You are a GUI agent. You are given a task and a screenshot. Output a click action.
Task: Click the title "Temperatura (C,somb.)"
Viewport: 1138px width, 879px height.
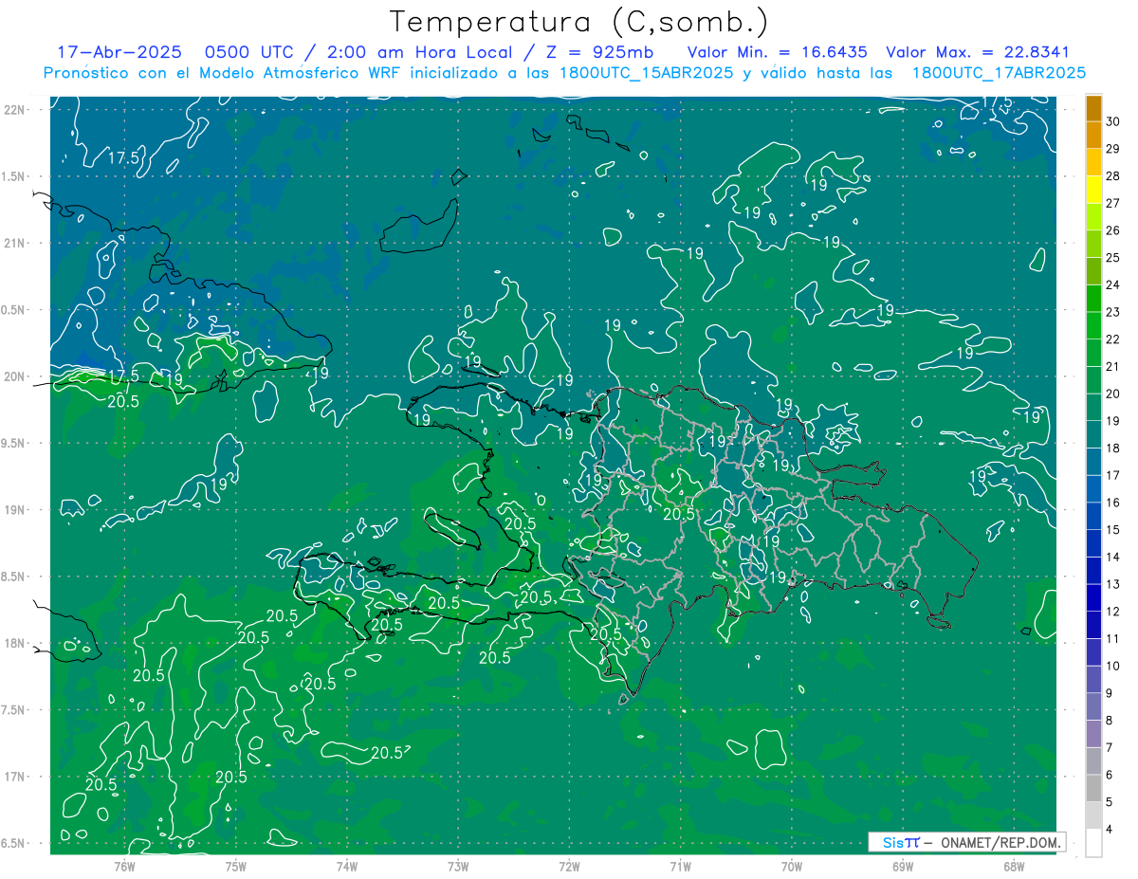pyautogui.click(x=578, y=22)
